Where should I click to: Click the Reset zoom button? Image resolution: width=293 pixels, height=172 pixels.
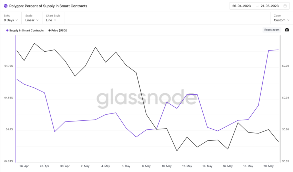pyautogui.click(x=272, y=30)
